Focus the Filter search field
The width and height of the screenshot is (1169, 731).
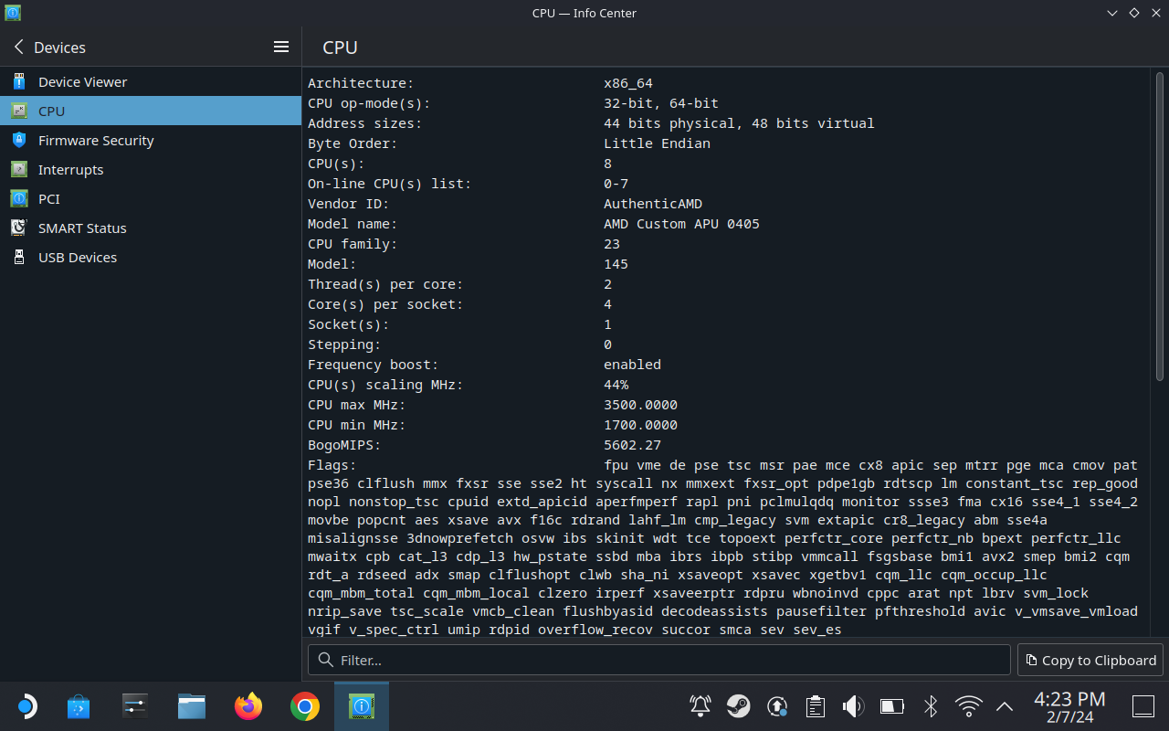coord(659,660)
